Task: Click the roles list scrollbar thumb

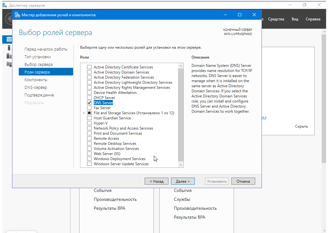Action: [x=181, y=115]
